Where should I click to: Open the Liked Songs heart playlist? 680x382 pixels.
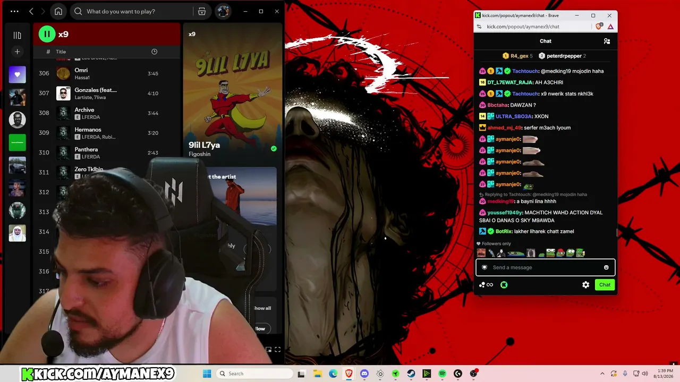[x=17, y=75]
